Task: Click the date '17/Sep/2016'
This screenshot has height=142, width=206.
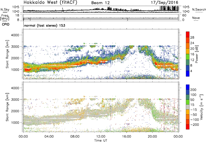Action: click(x=165, y=3)
